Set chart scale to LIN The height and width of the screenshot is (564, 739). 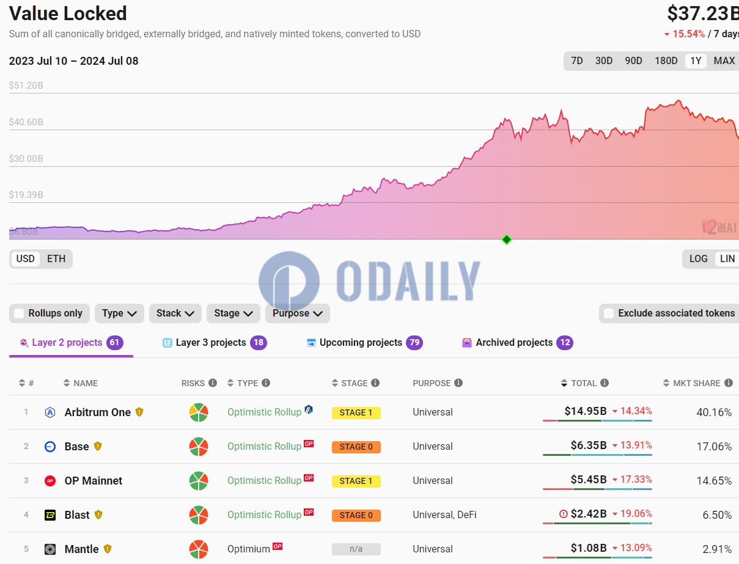[727, 259]
